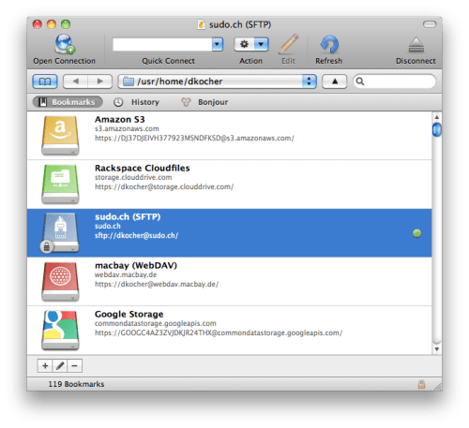Screen dimensions: 469x428
Task: Switch to the Bonjour tab
Action: point(204,102)
